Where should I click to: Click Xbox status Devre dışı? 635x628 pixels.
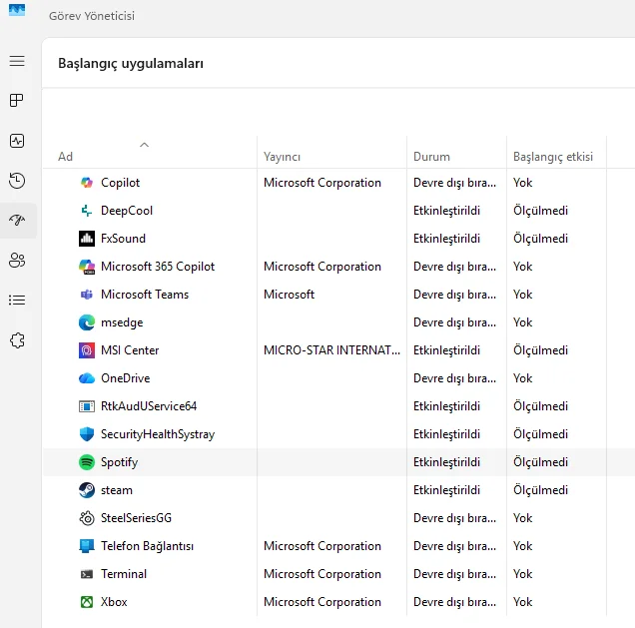tap(454, 602)
